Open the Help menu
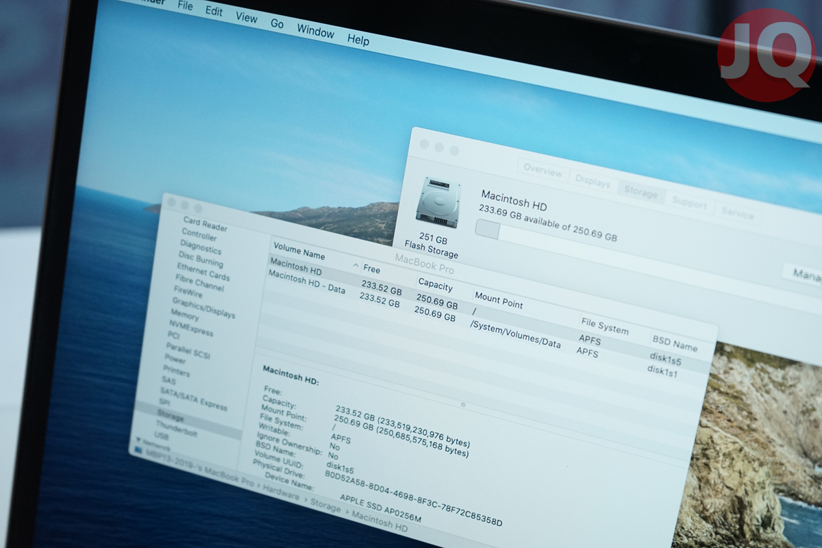The width and height of the screenshot is (822, 548). (x=358, y=40)
